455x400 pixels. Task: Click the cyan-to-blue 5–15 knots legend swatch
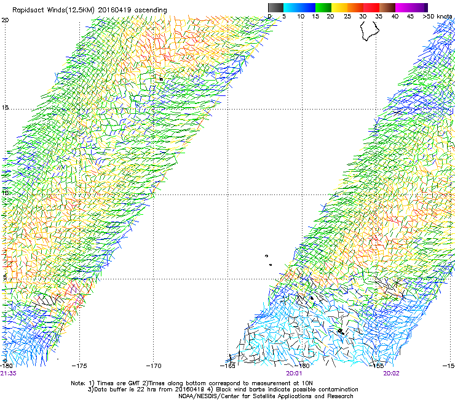[x=299, y=7]
